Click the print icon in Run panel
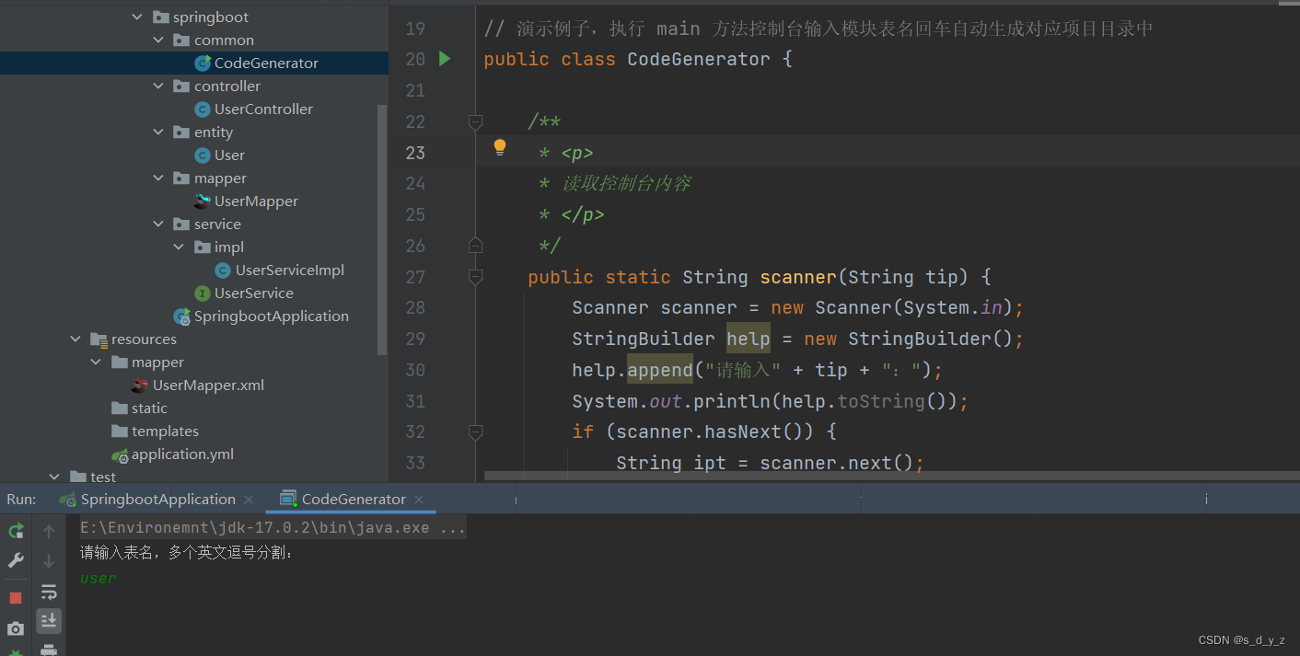The height and width of the screenshot is (656, 1300). tap(49, 650)
